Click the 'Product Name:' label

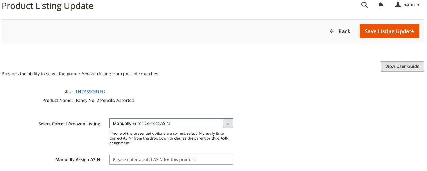(x=57, y=100)
